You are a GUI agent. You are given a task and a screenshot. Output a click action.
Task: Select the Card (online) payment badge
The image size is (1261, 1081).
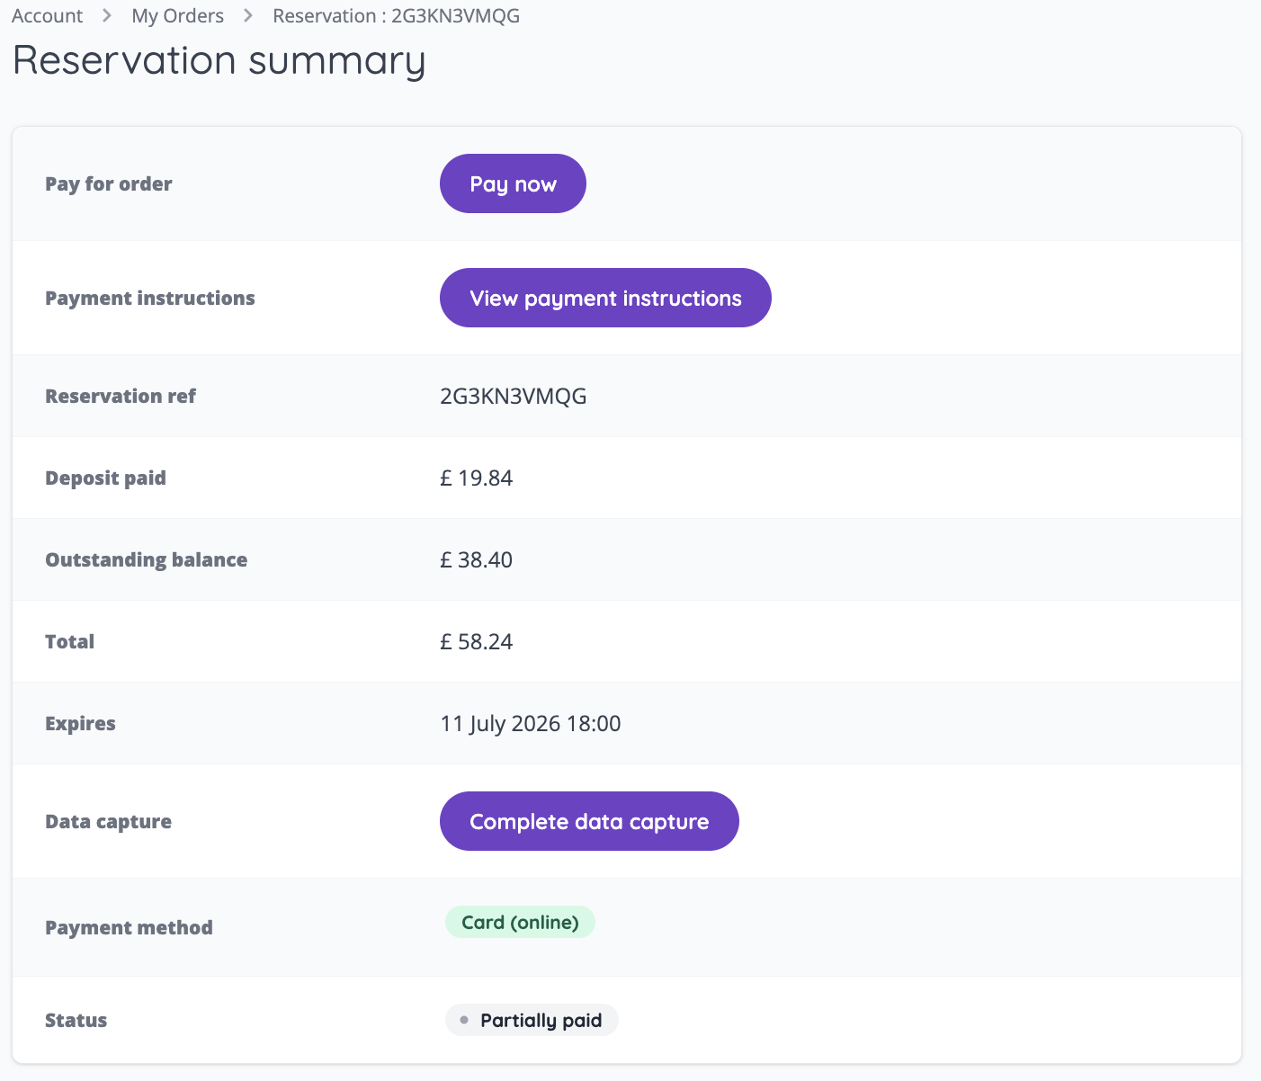pyautogui.click(x=520, y=922)
